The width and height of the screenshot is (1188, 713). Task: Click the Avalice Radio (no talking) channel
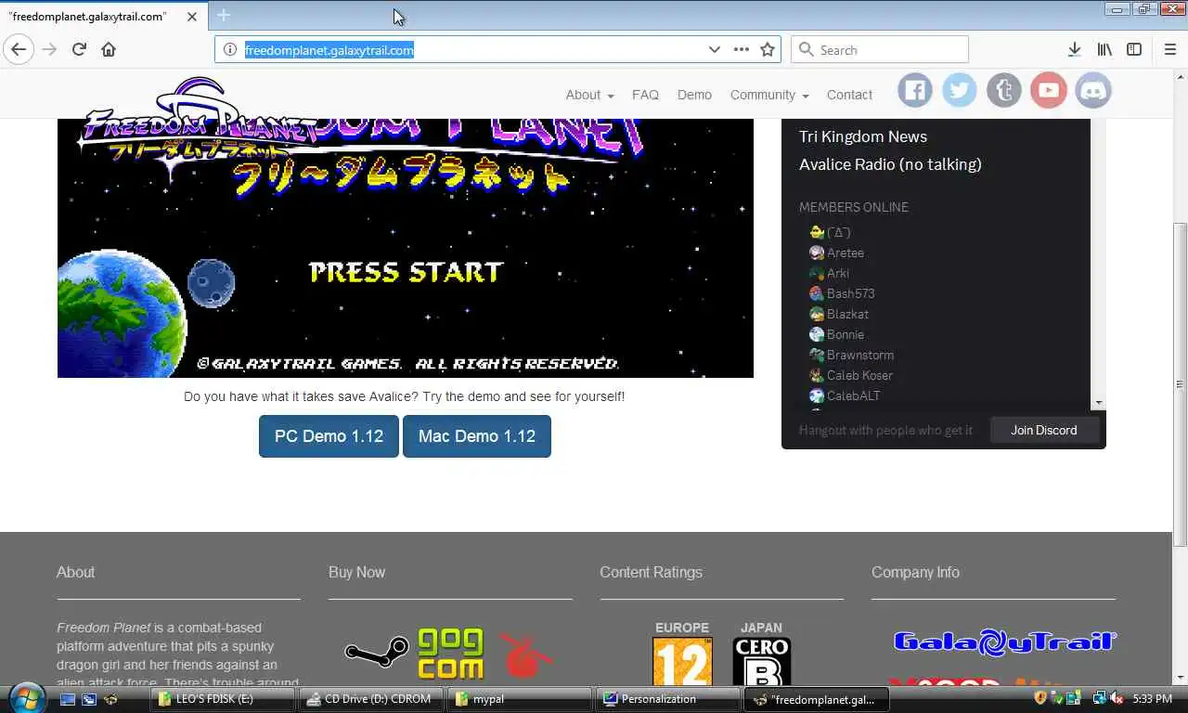(890, 164)
